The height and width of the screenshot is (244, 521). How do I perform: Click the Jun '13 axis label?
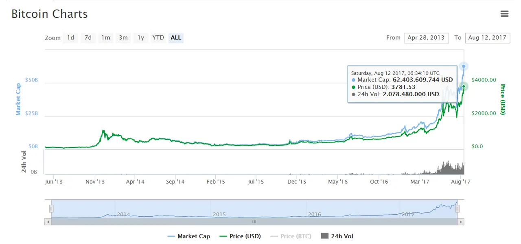point(54,182)
